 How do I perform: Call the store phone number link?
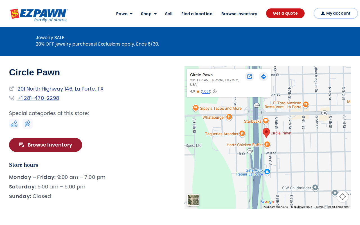38,98
